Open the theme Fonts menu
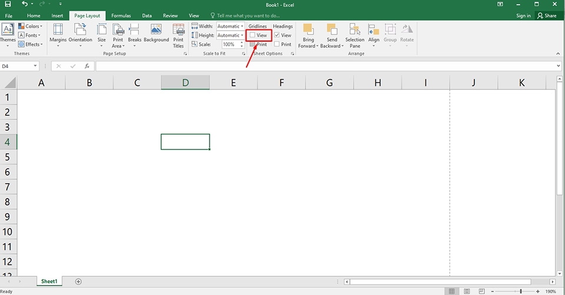This screenshot has width=565, height=295. click(x=29, y=35)
